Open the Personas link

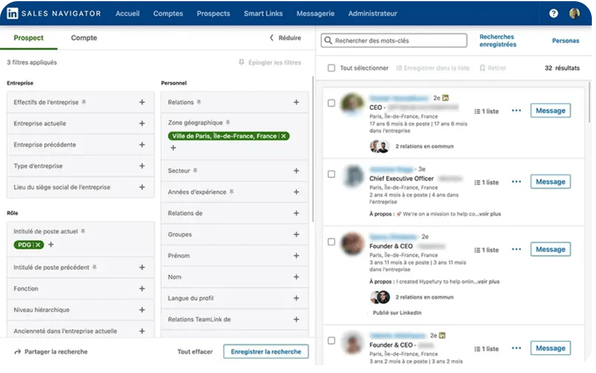click(566, 41)
